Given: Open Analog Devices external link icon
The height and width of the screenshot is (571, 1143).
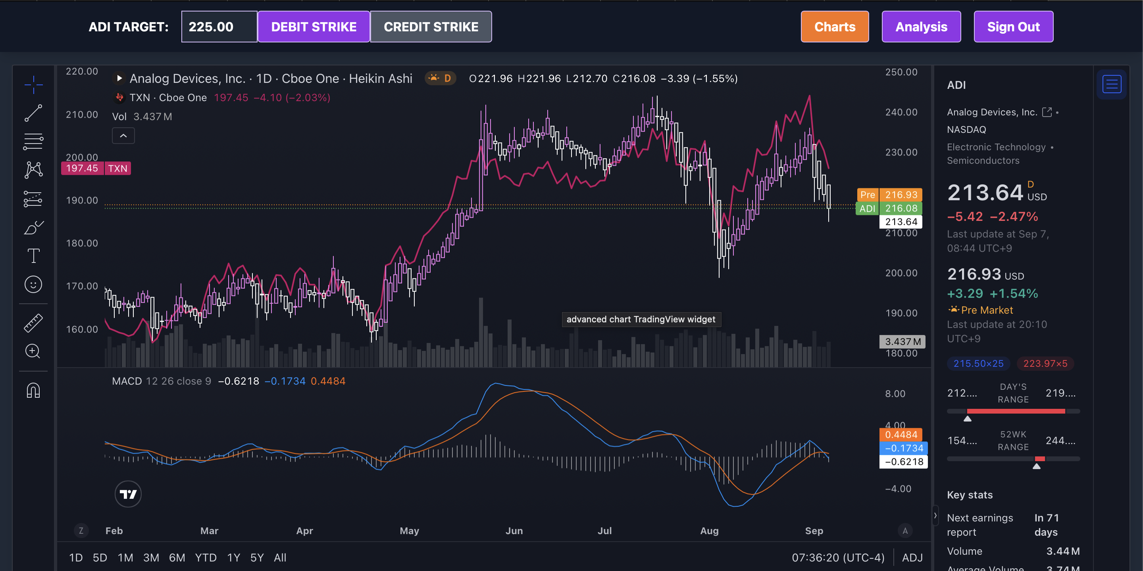Looking at the screenshot, I should [x=1047, y=112].
